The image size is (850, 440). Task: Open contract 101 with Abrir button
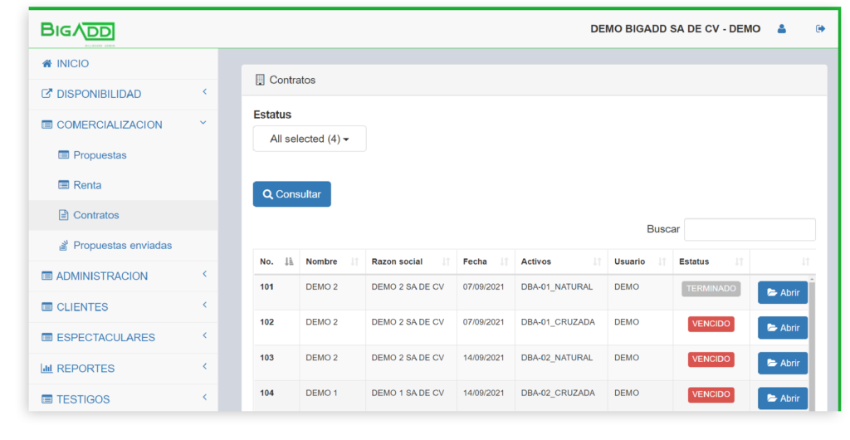782,292
